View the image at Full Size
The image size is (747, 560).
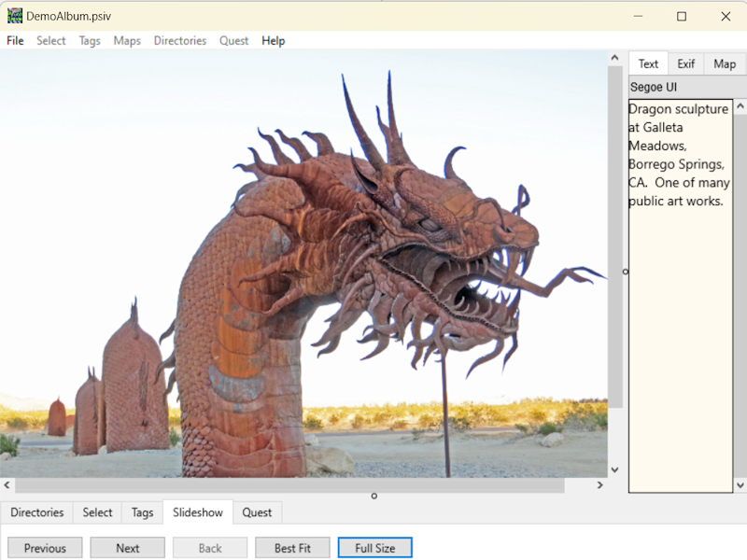click(374, 548)
